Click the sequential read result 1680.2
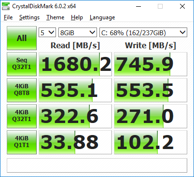194x177 pixels. (75, 64)
